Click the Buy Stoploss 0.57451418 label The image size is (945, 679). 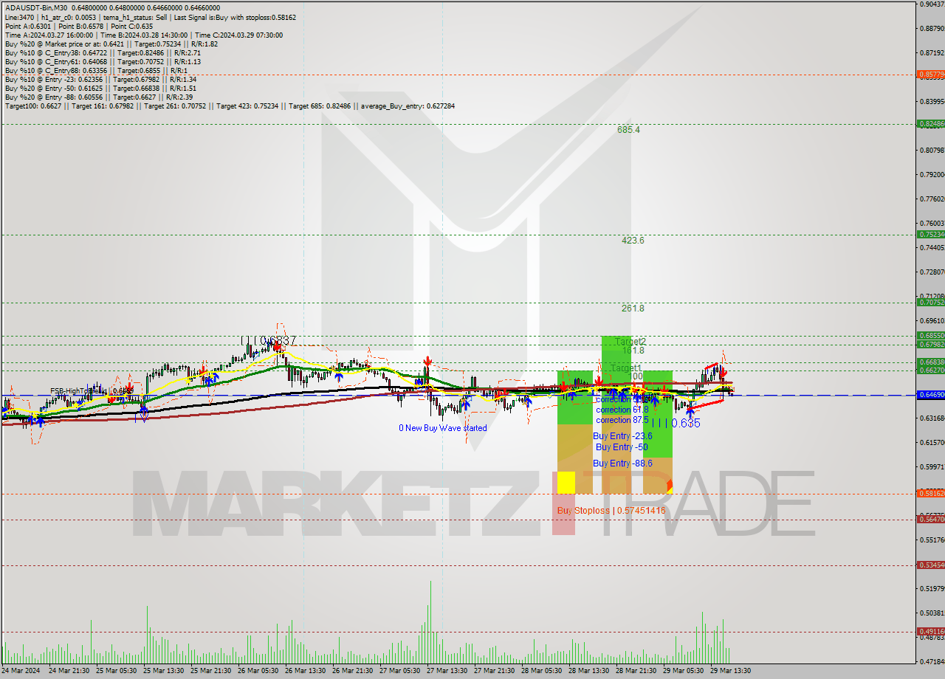point(611,511)
